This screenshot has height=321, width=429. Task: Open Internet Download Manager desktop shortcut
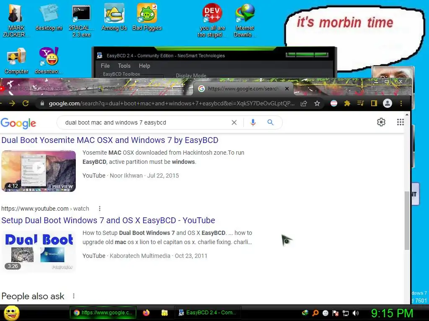[x=245, y=20]
